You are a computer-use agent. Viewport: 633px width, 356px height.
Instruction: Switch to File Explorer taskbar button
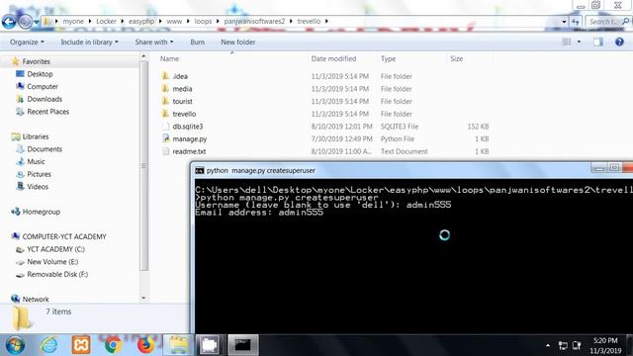pos(178,345)
